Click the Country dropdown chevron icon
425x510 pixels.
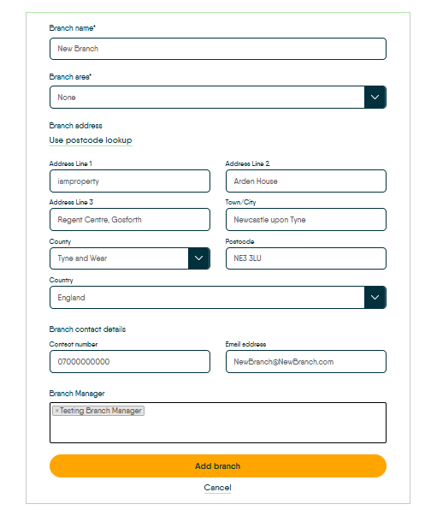pyautogui.click(x=375, y=297)
